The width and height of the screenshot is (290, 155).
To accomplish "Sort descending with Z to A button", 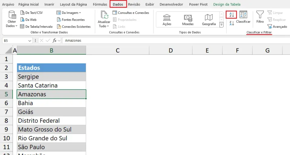I will pos(232,23).
